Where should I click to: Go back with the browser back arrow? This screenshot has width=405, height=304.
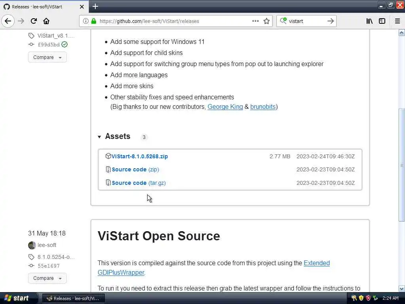[x=8, y=21]
